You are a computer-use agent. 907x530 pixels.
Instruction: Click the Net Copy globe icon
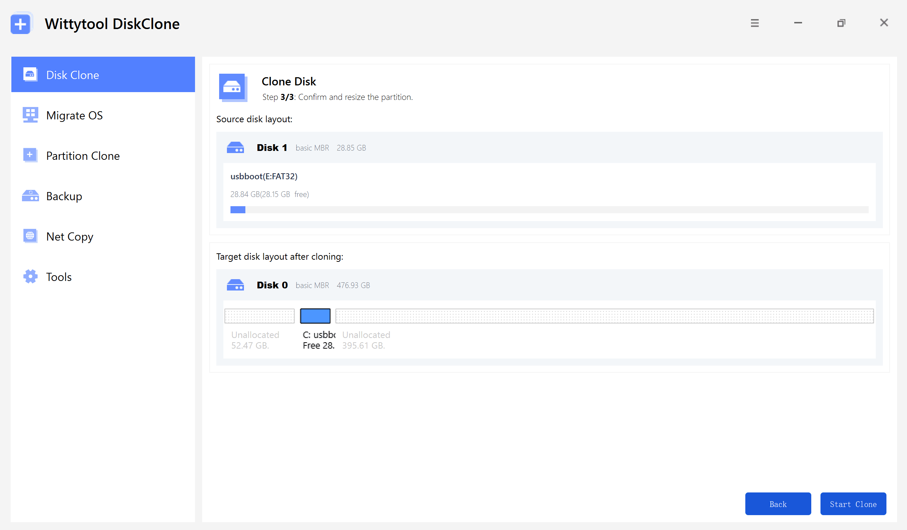[30, 236]
